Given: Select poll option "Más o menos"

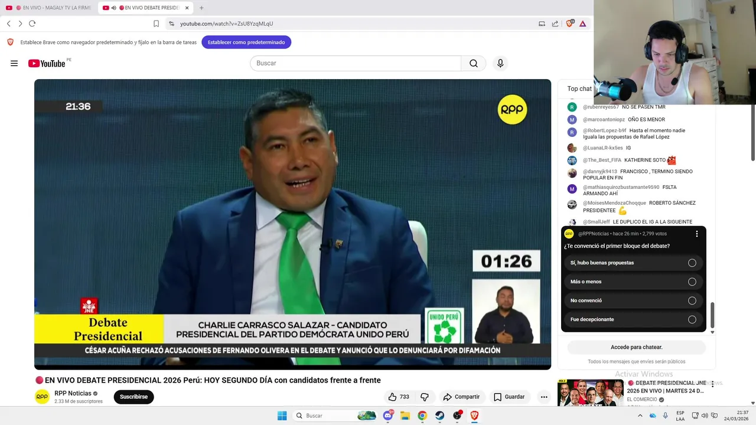Looking at the screenshot, I should [633, 282].
